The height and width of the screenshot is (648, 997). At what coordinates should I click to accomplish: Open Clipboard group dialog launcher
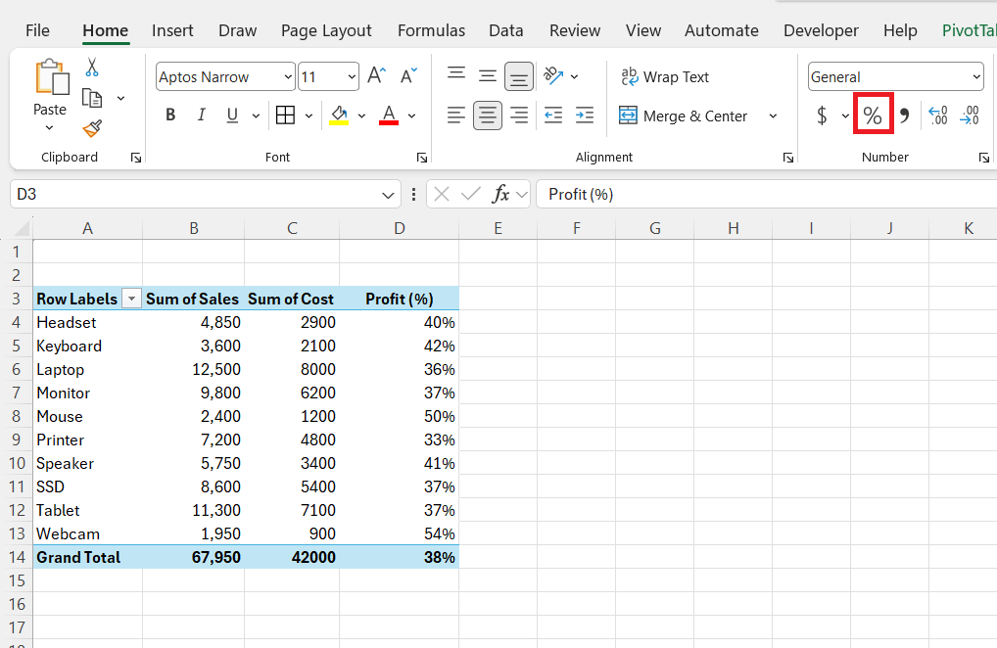[136, 158]
